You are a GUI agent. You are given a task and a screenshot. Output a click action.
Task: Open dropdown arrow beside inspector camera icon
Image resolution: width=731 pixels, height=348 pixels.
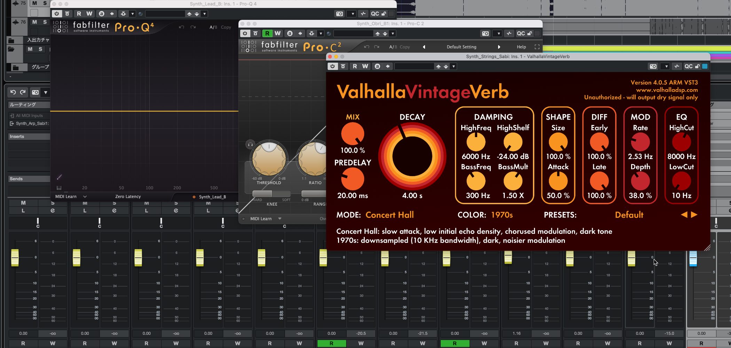46,92
